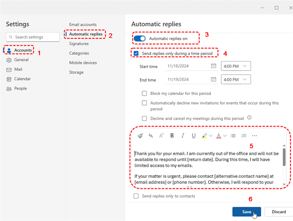Discard the automatic reply changes
Viewport: 293px width, 221px height.
[279, 212]
